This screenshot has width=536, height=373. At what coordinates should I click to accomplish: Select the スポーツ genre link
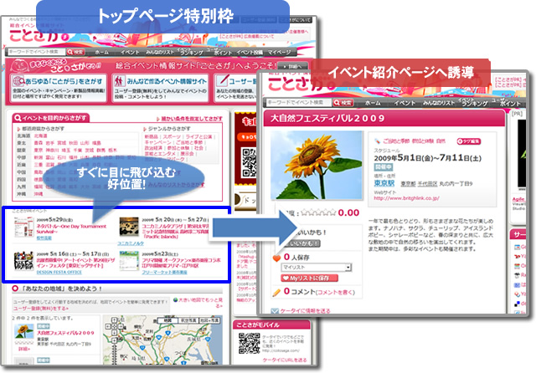click(x=172, y=136)
